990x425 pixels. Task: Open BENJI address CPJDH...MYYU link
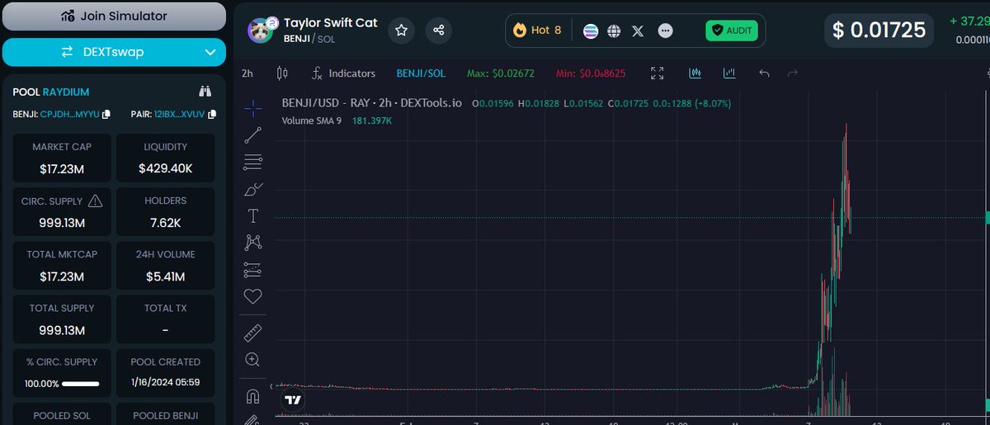pos(69,114)
